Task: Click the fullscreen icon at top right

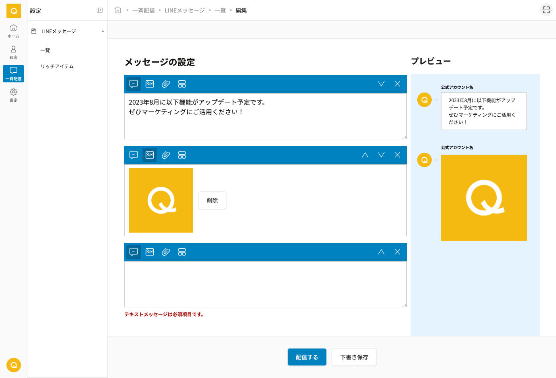Action: (x=546, y=10)
